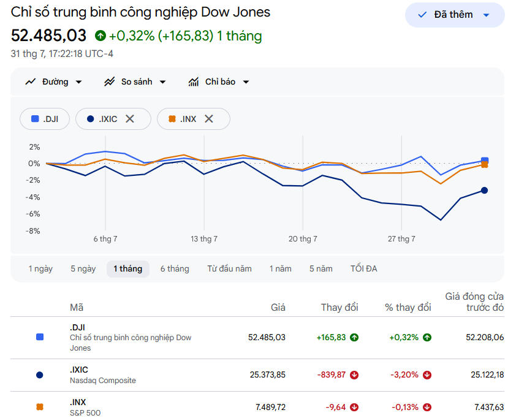Click red down arrow next to -839,87
This screenshot has height=418, width=516.
[x=354, y=375]
